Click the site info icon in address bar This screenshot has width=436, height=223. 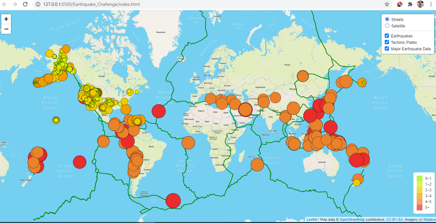click(x=38, y=5)
